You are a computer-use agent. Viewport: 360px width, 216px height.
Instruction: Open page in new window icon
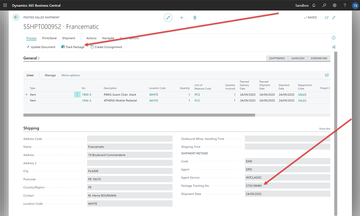pos(327,18)
